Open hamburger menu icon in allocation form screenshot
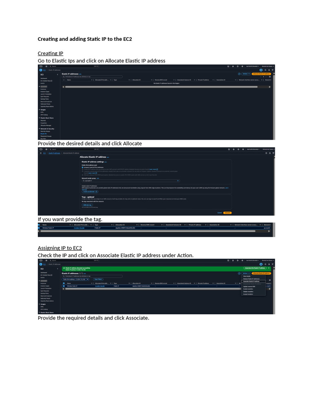The width and height of the screenshot is (313, 418). point(41,153)
